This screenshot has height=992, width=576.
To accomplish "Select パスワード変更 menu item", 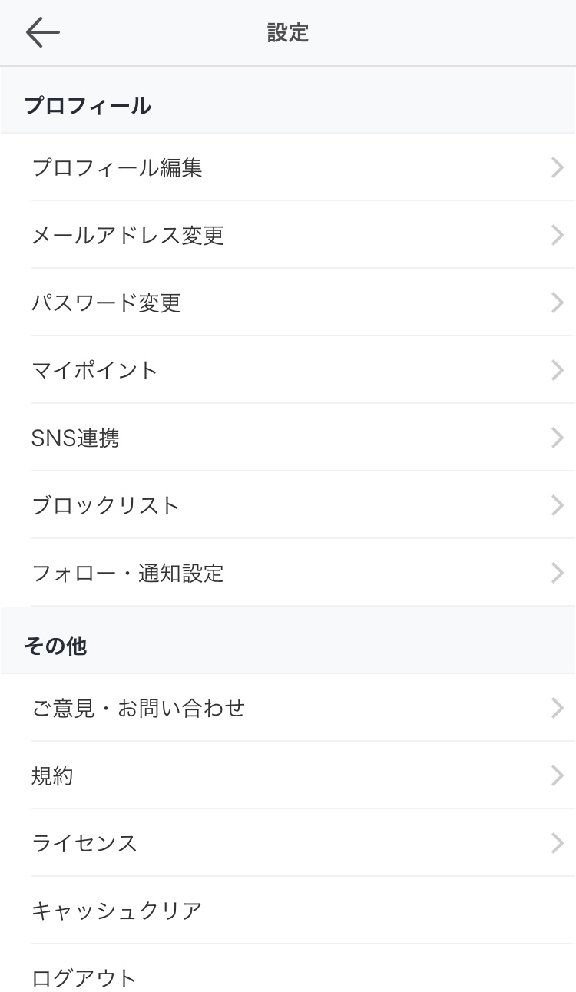I will pos(107,303).
